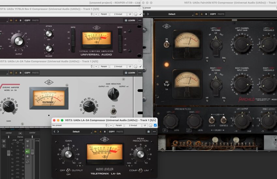This screenshot has height=179, width=277.
Task: Click the LEARN button on the 1176LN plugin
Action: click(130, 20)
